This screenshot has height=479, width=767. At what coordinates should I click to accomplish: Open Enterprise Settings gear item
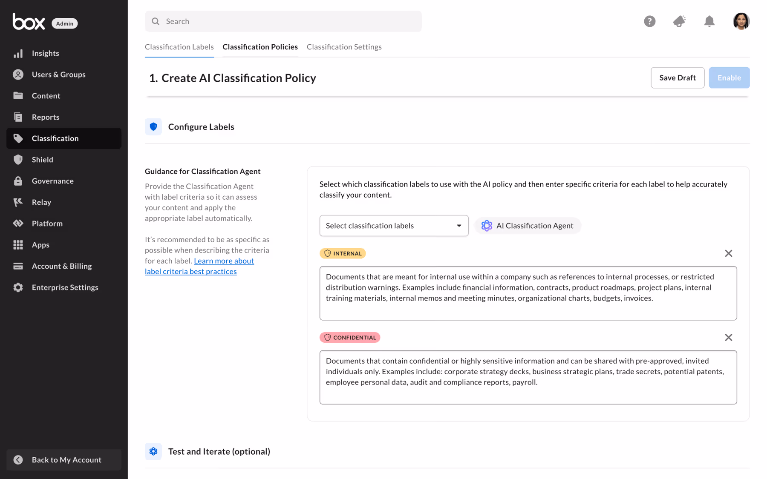tap(65, 287)
